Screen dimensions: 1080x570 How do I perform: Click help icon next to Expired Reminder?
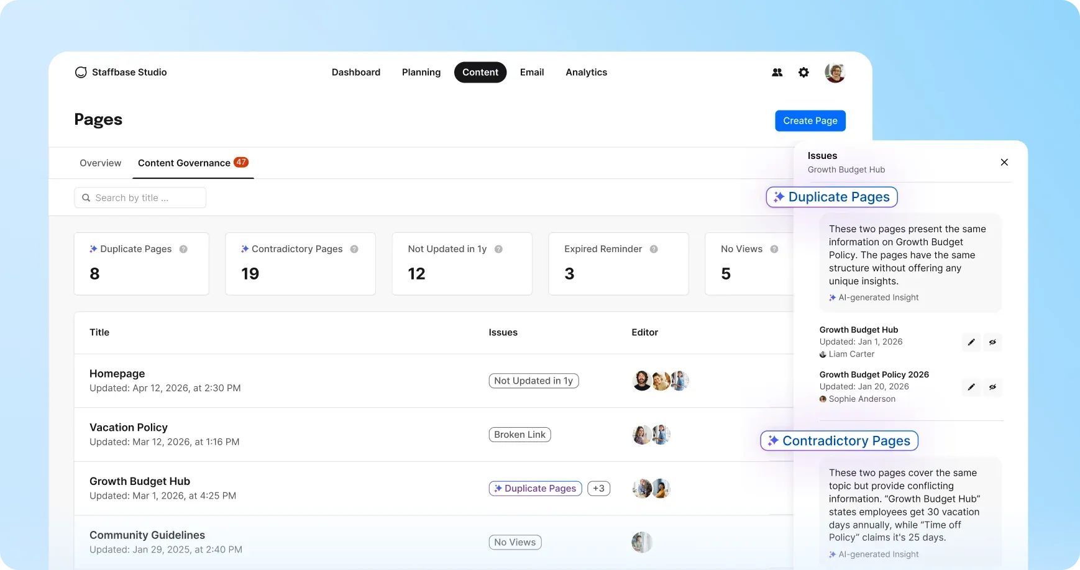(x=654, y=249)
